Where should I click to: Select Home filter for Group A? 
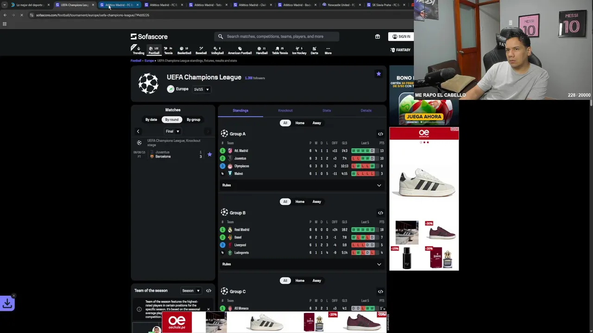300,123
